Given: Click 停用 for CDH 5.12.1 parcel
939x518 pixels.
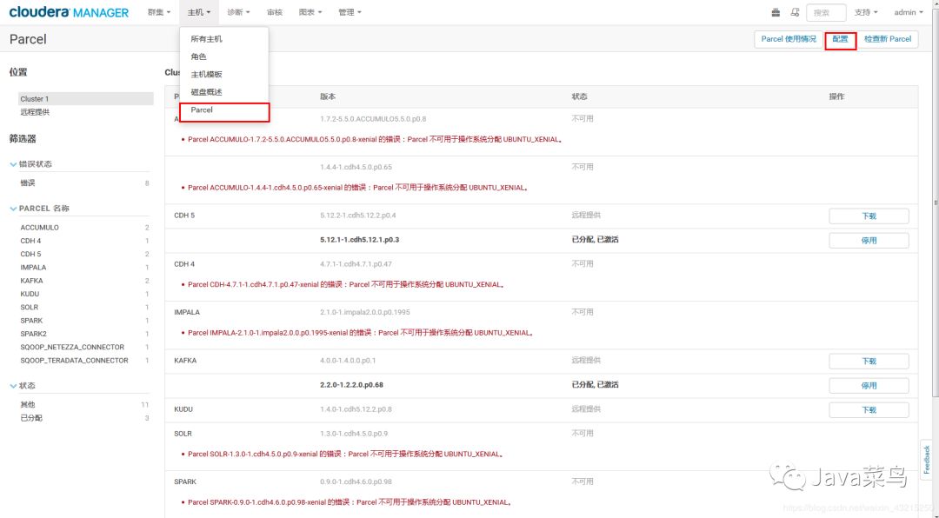Looking at the screenshot, I should click(869, 240).
